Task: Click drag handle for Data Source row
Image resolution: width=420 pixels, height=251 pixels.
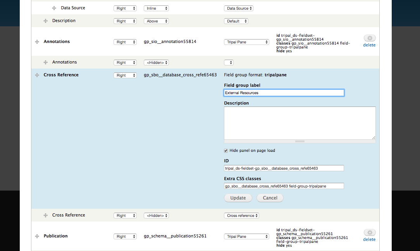Action: 54,8
